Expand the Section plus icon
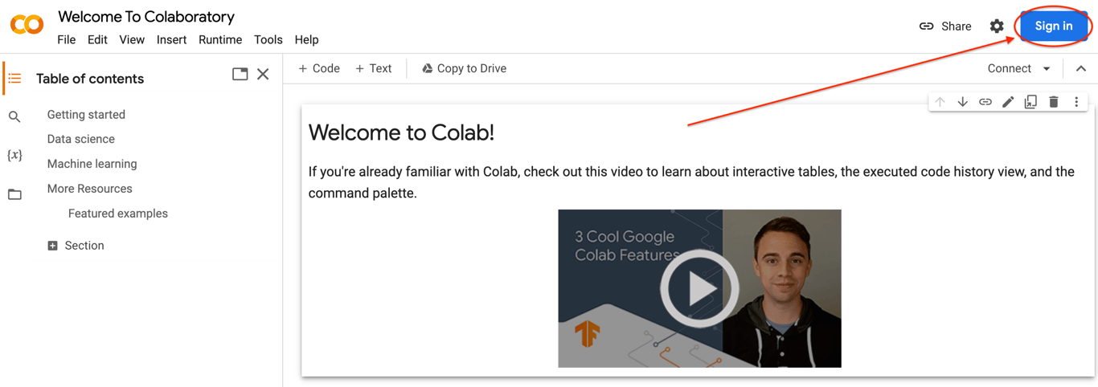 pos(52,246)
